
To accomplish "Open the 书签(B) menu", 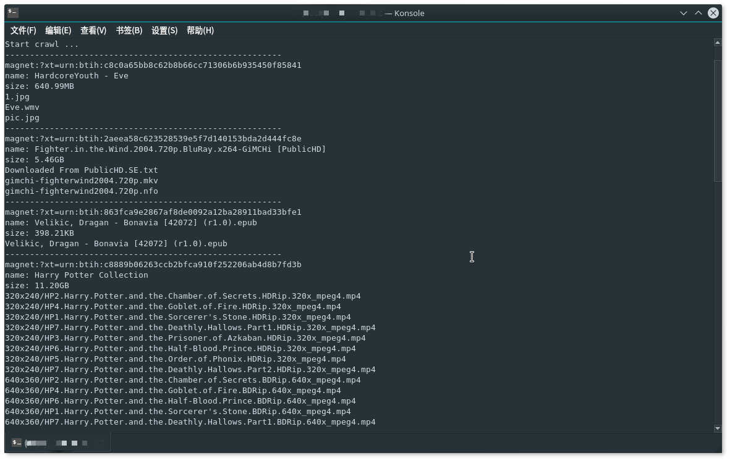I will coord(129,31).
